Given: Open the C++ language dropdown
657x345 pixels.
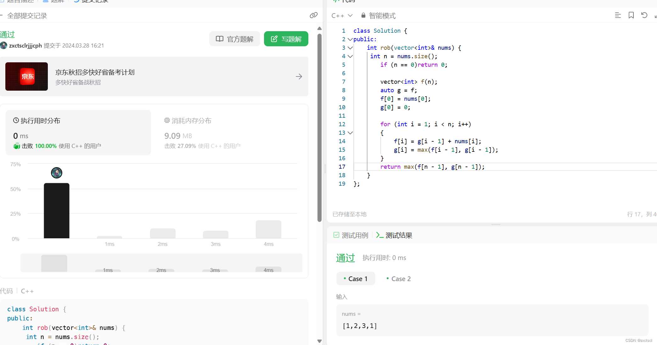Looking at the screenshot, I should point(342,15).
